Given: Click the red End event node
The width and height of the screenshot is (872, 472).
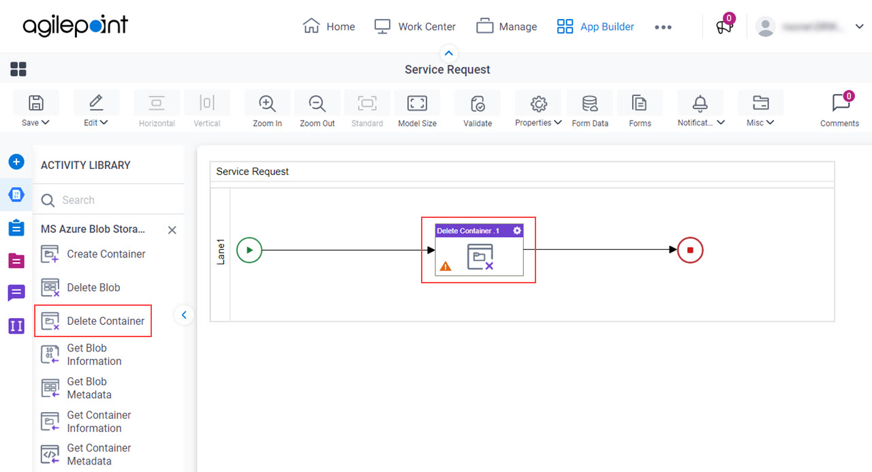Looking at the screenshot, I should pos(690,250).
